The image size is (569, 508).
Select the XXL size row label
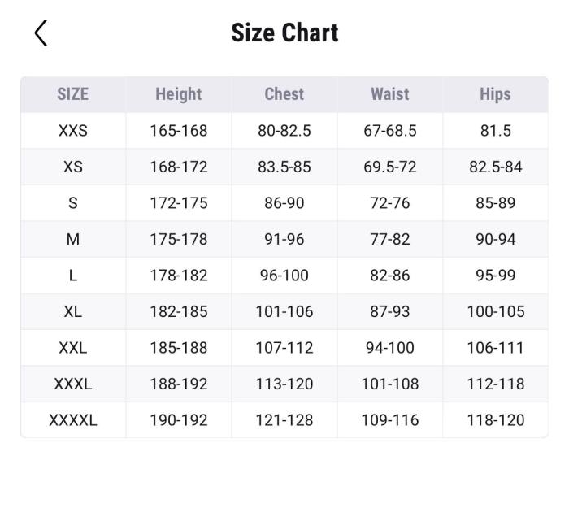[x=73, y=348]
